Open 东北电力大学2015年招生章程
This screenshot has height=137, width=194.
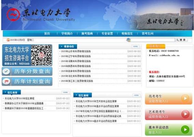[x=19, y=99]
